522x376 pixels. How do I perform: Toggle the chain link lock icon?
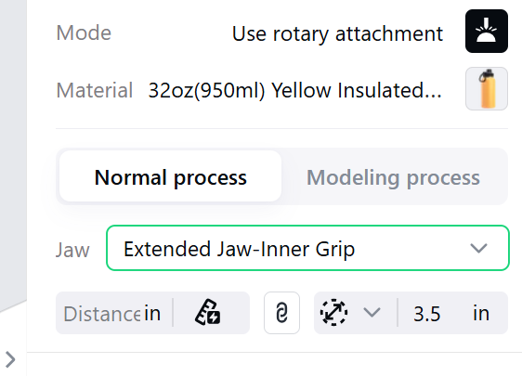(x=281, y=313)
